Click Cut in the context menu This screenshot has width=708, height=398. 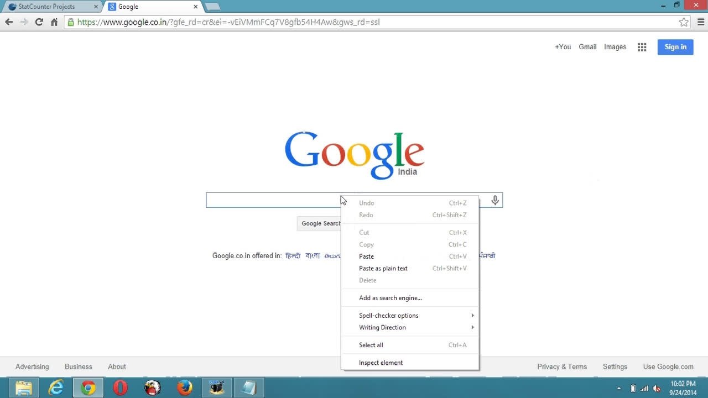coord(410,233)
